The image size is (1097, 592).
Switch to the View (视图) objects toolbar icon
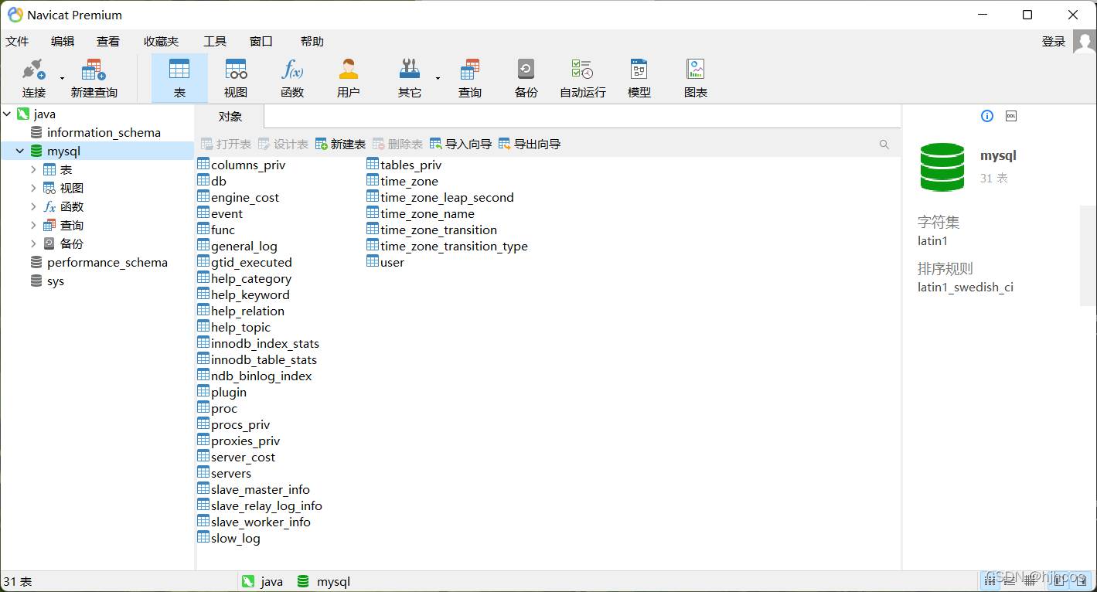coord(236,70)
